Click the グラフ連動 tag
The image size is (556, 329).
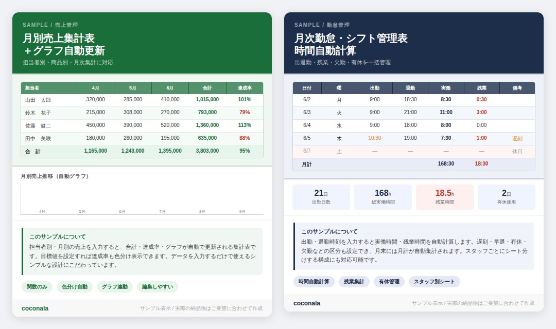coord(114,287)
